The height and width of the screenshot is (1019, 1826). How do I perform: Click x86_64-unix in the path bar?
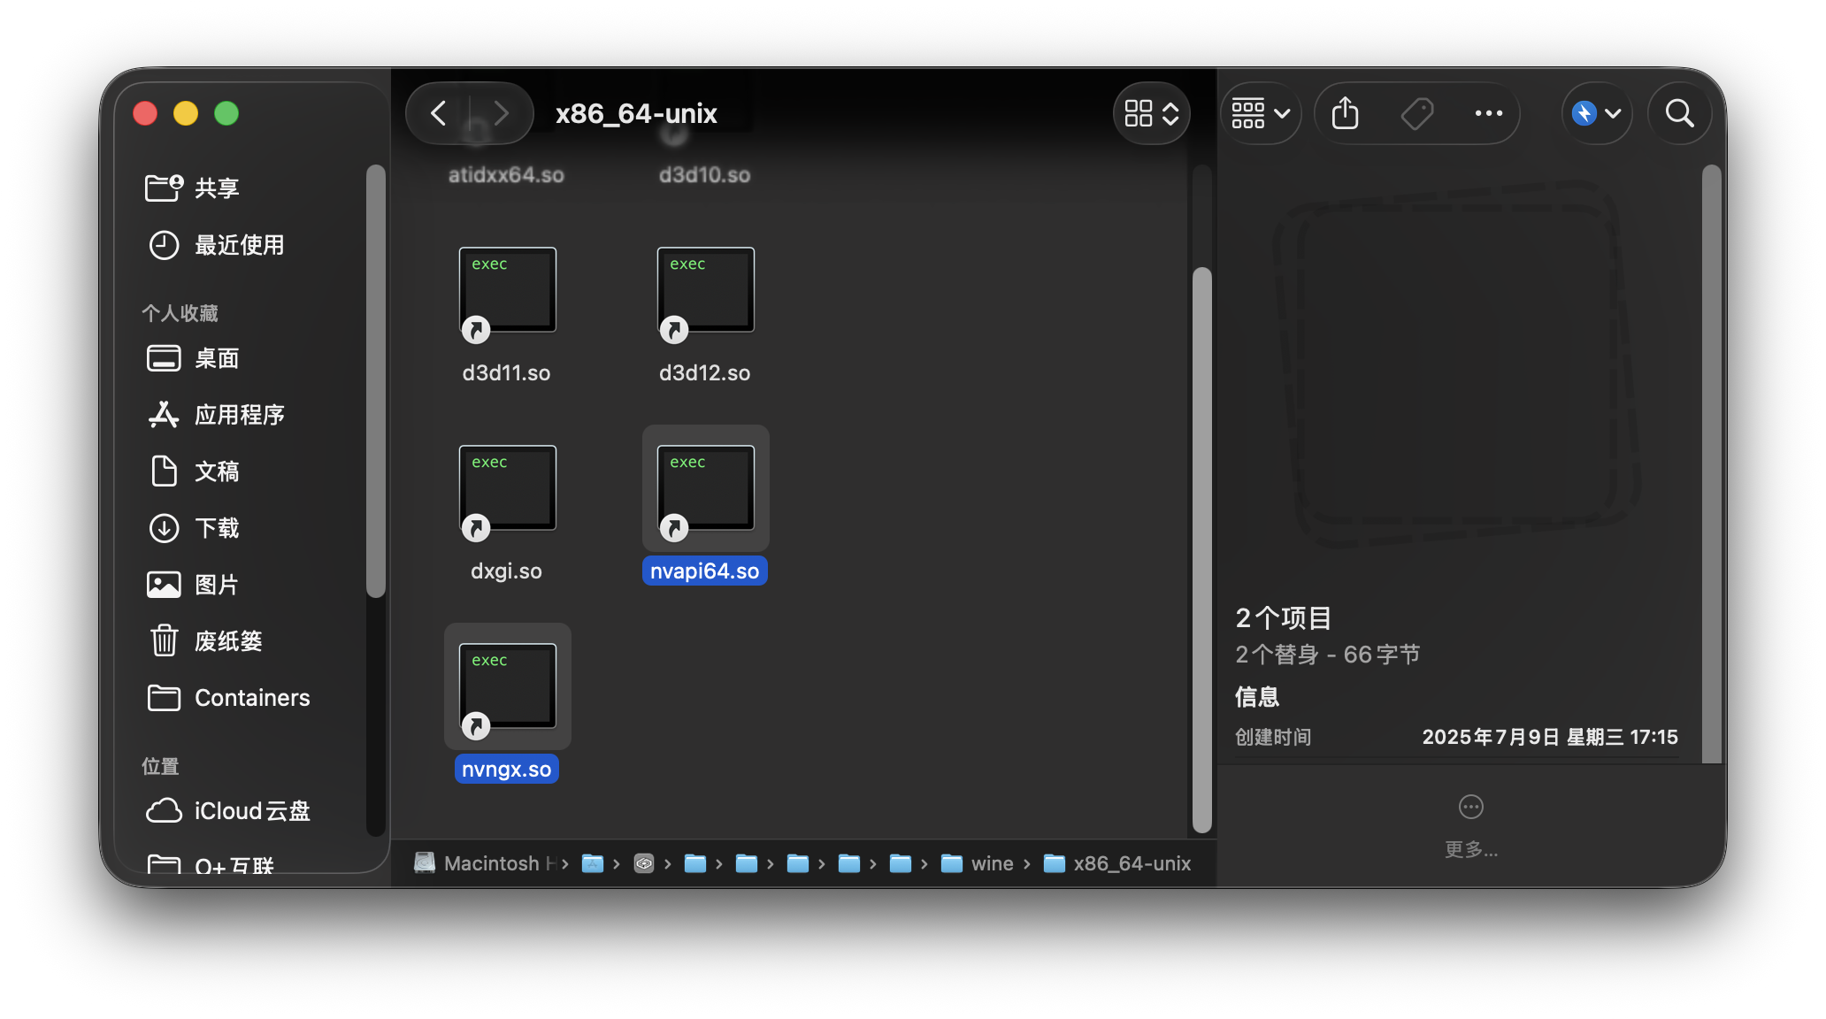pos(1117,863)
